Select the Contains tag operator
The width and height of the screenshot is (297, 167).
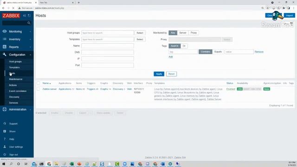205,51
